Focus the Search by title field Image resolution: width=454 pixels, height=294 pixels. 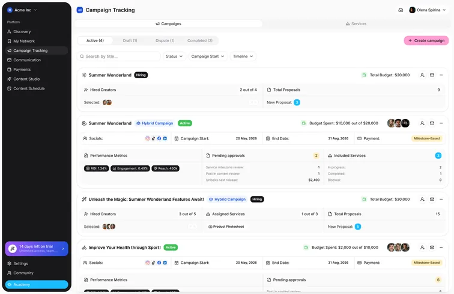click(119, 57)
